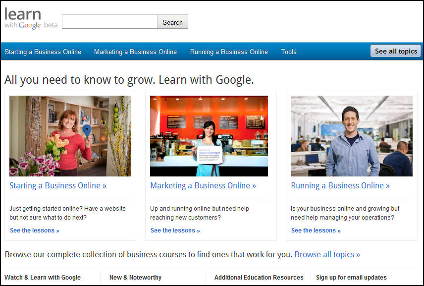Click 'Browse our complete collection' sentence text

tap(149, 255)
